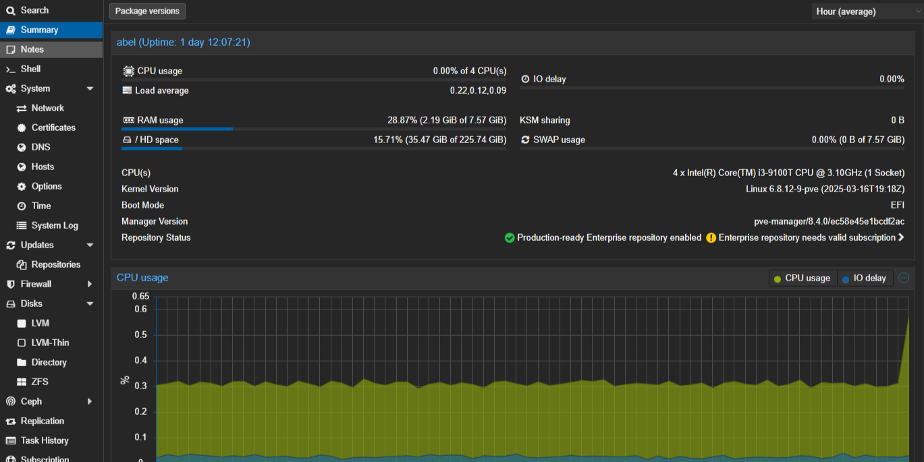The height and width of the screenshot is (462, 924).
Task: Toggle IO delay series in chart legend
Action: [865, 278]
